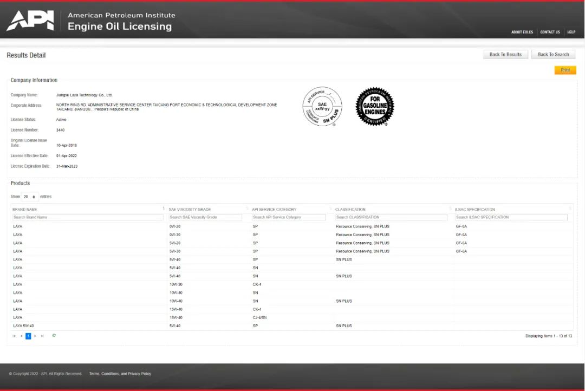Click the company name Jiangsu Laya Technology
The height and width of the screenshot is (391, 585).
click(84, 95)
